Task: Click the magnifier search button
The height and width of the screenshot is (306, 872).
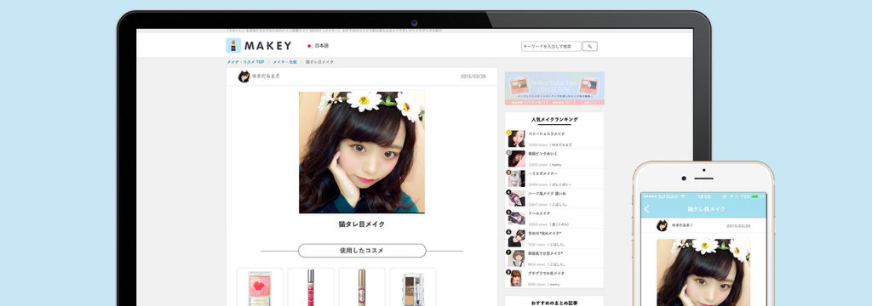Action: (x=589, y=47)
